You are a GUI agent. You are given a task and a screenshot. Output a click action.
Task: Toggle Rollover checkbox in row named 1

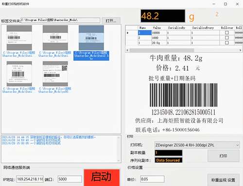(x=227, y=43)
